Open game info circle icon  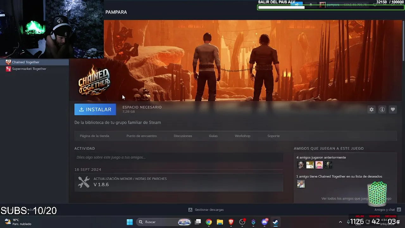pos(382,110)
